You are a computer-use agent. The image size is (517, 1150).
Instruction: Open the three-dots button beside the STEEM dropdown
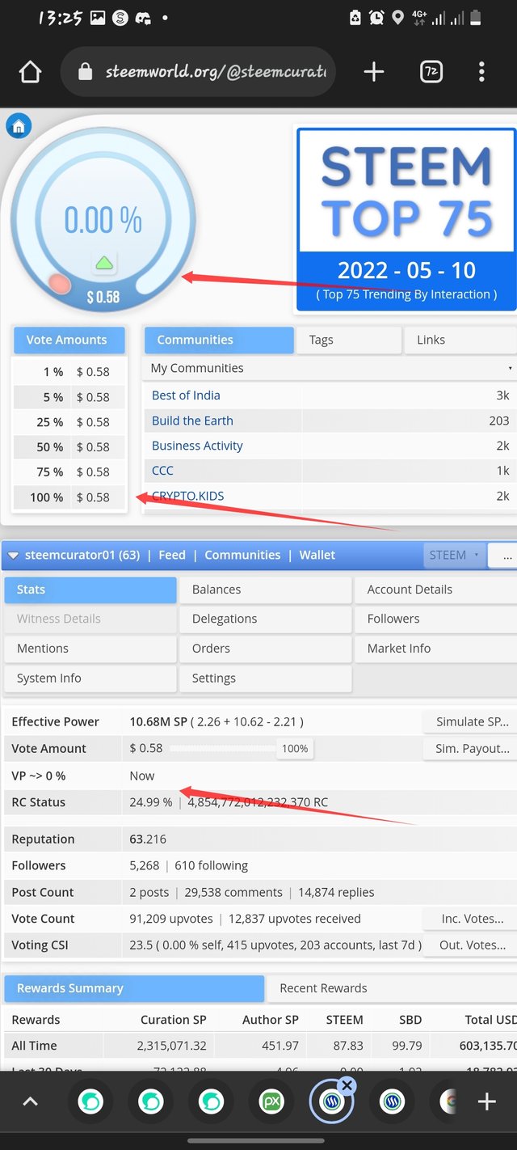click(x=504, y=556)
